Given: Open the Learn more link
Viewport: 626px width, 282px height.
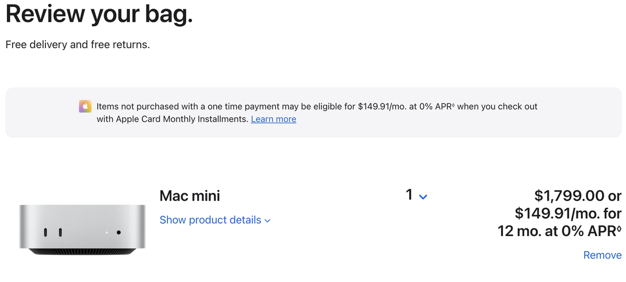Looking at the screenshot, I should click(273, 119).
